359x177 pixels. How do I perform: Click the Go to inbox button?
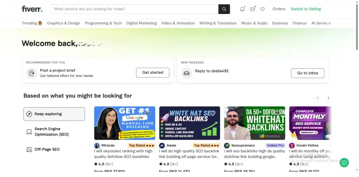(x=308, y=73)
